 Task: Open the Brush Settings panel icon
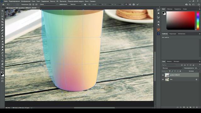(x=158, y=18)
